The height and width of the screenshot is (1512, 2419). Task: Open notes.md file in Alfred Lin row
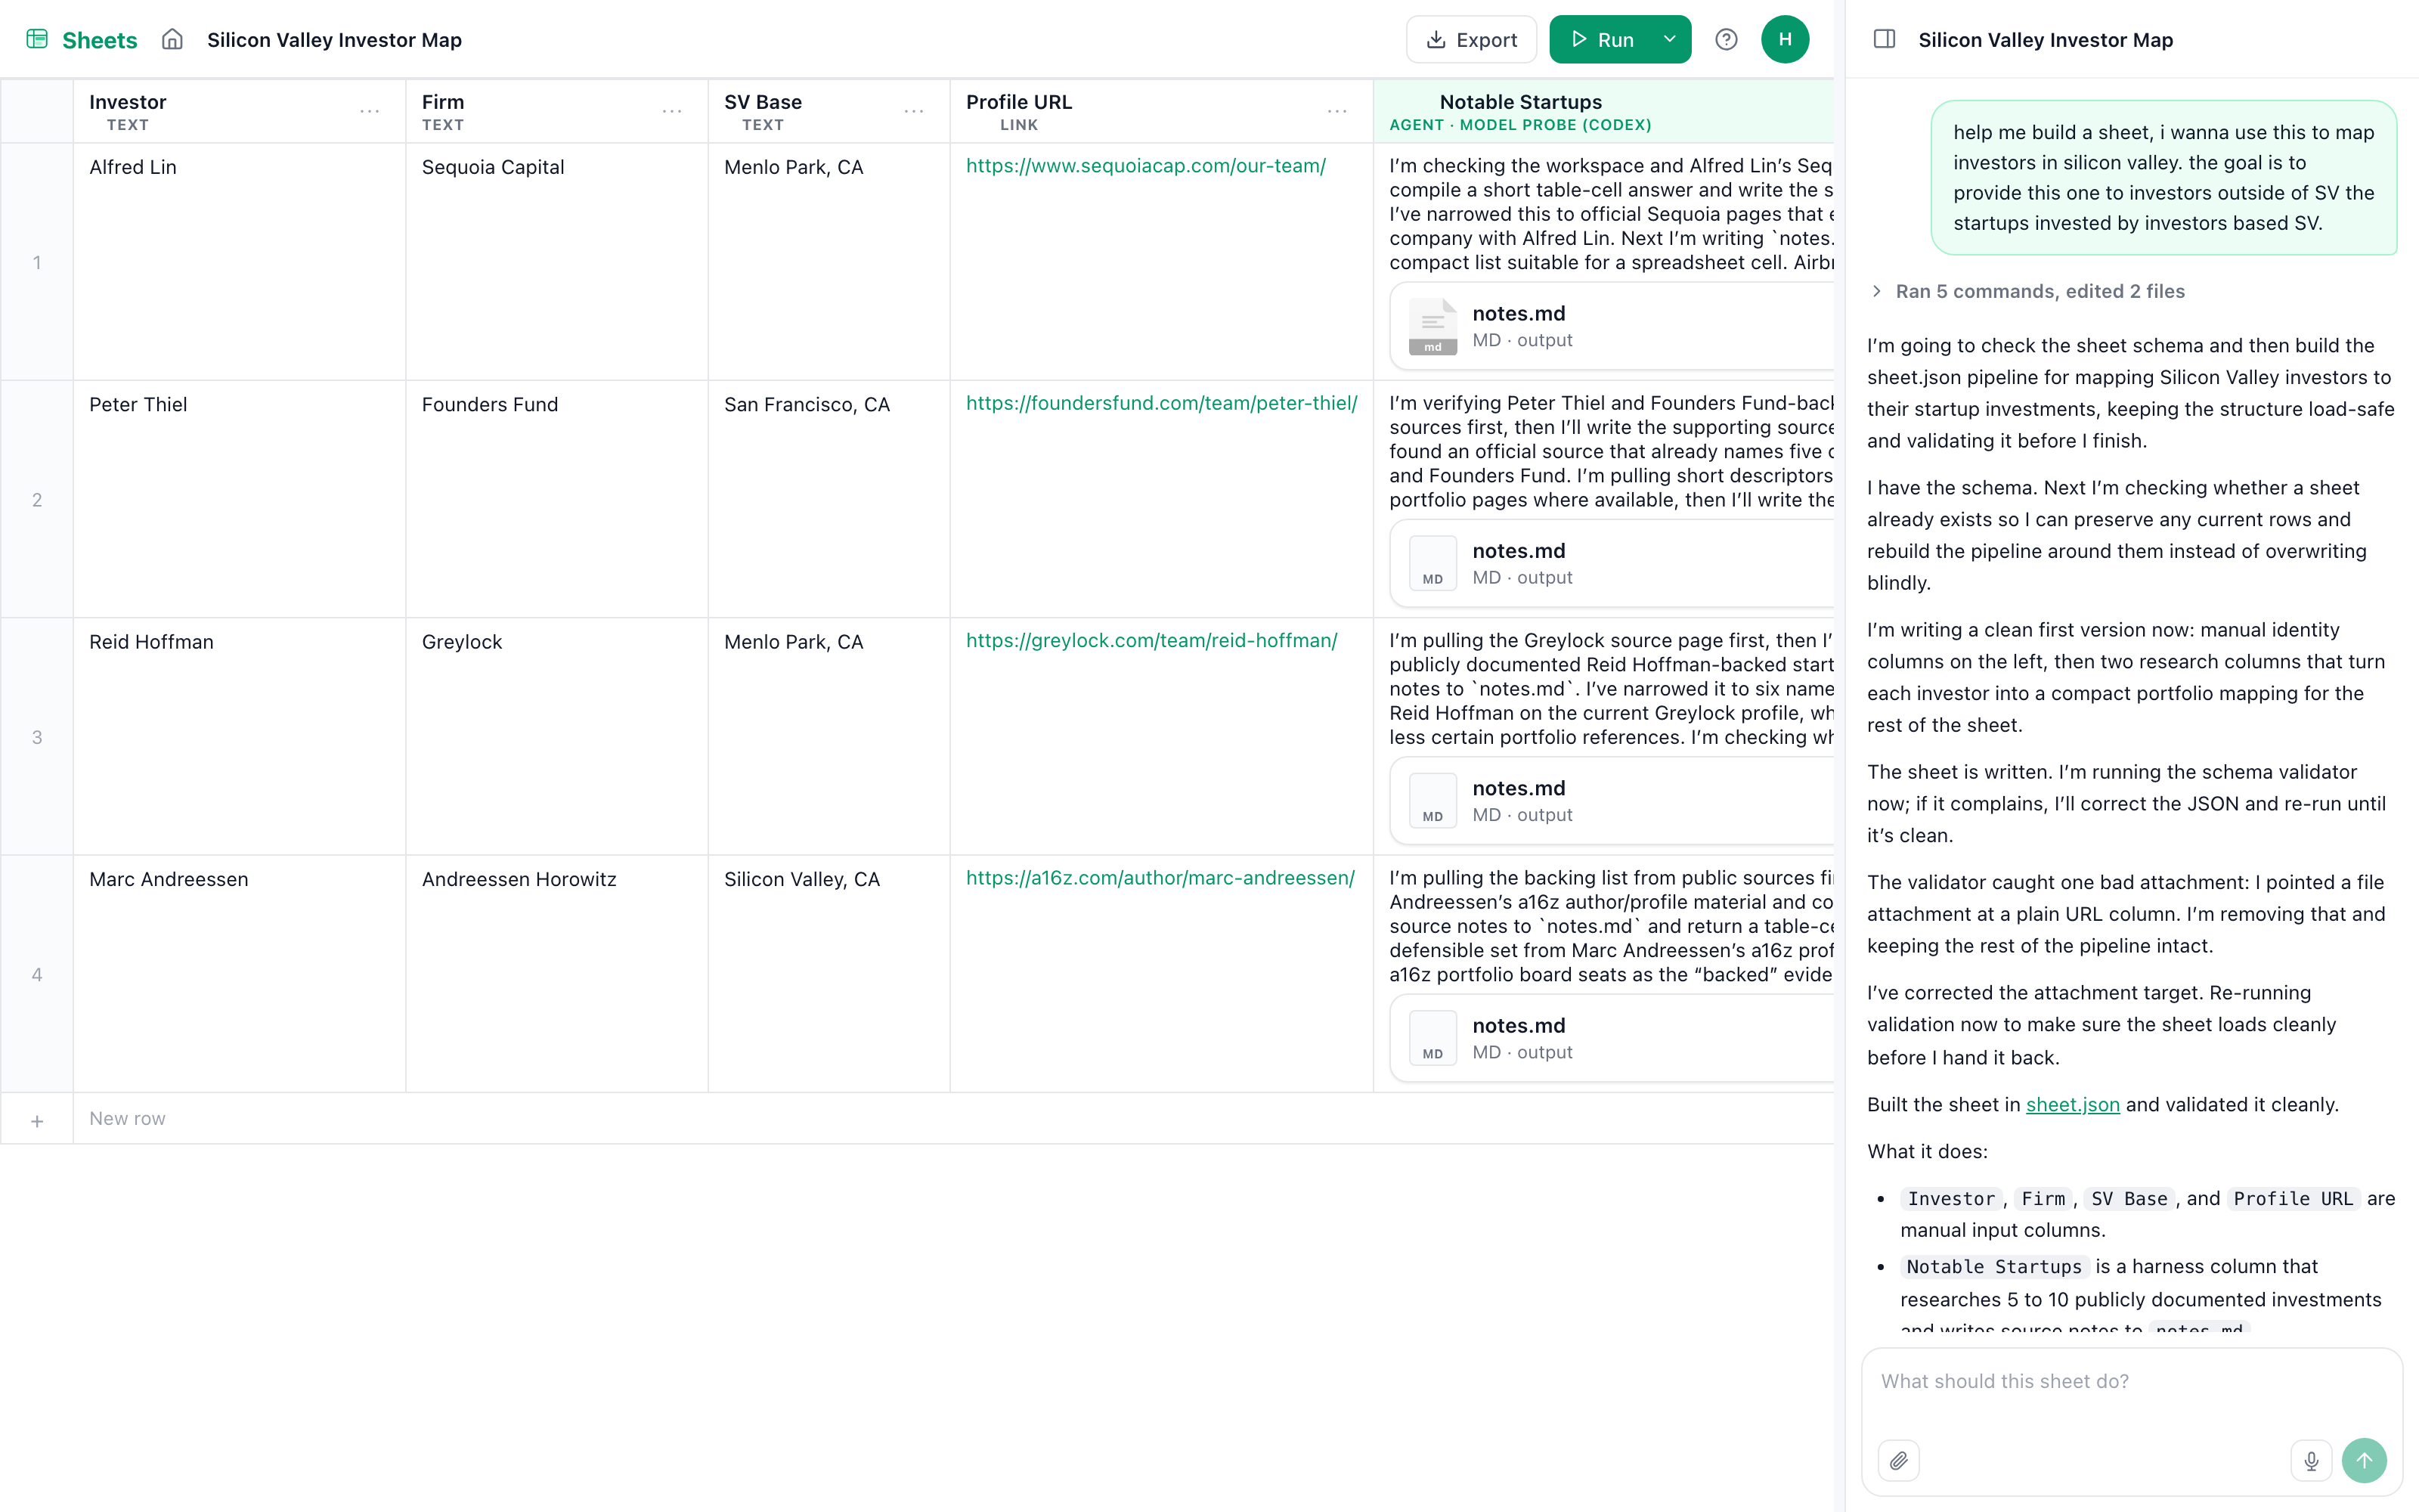click(x=1612, y=326)
